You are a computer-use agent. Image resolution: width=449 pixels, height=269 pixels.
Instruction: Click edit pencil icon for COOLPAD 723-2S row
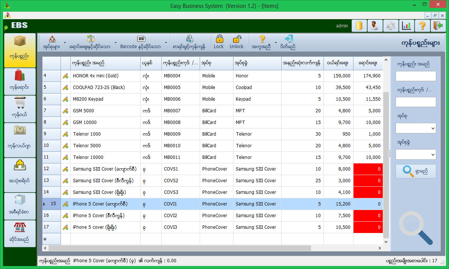point(65,88)
